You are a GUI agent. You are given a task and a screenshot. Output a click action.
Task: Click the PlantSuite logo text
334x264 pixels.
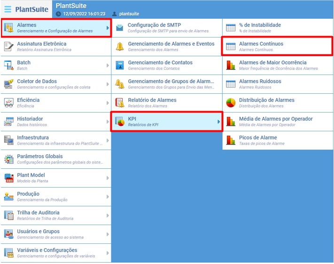(32, 9)
